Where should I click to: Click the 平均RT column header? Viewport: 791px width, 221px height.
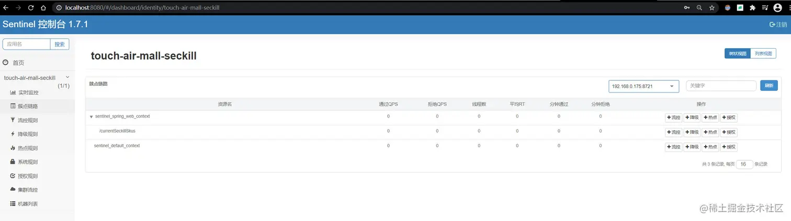pos(517,104)
